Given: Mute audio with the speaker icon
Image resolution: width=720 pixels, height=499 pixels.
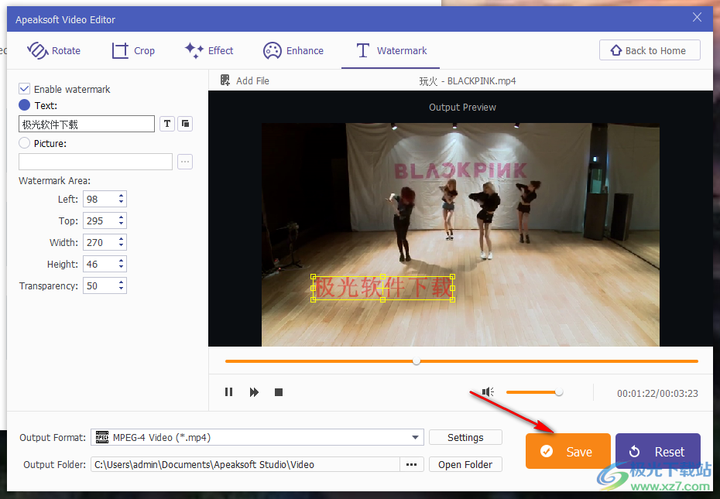Looking at the screenshot, I should pyautogui.click(x=488, y=391).
